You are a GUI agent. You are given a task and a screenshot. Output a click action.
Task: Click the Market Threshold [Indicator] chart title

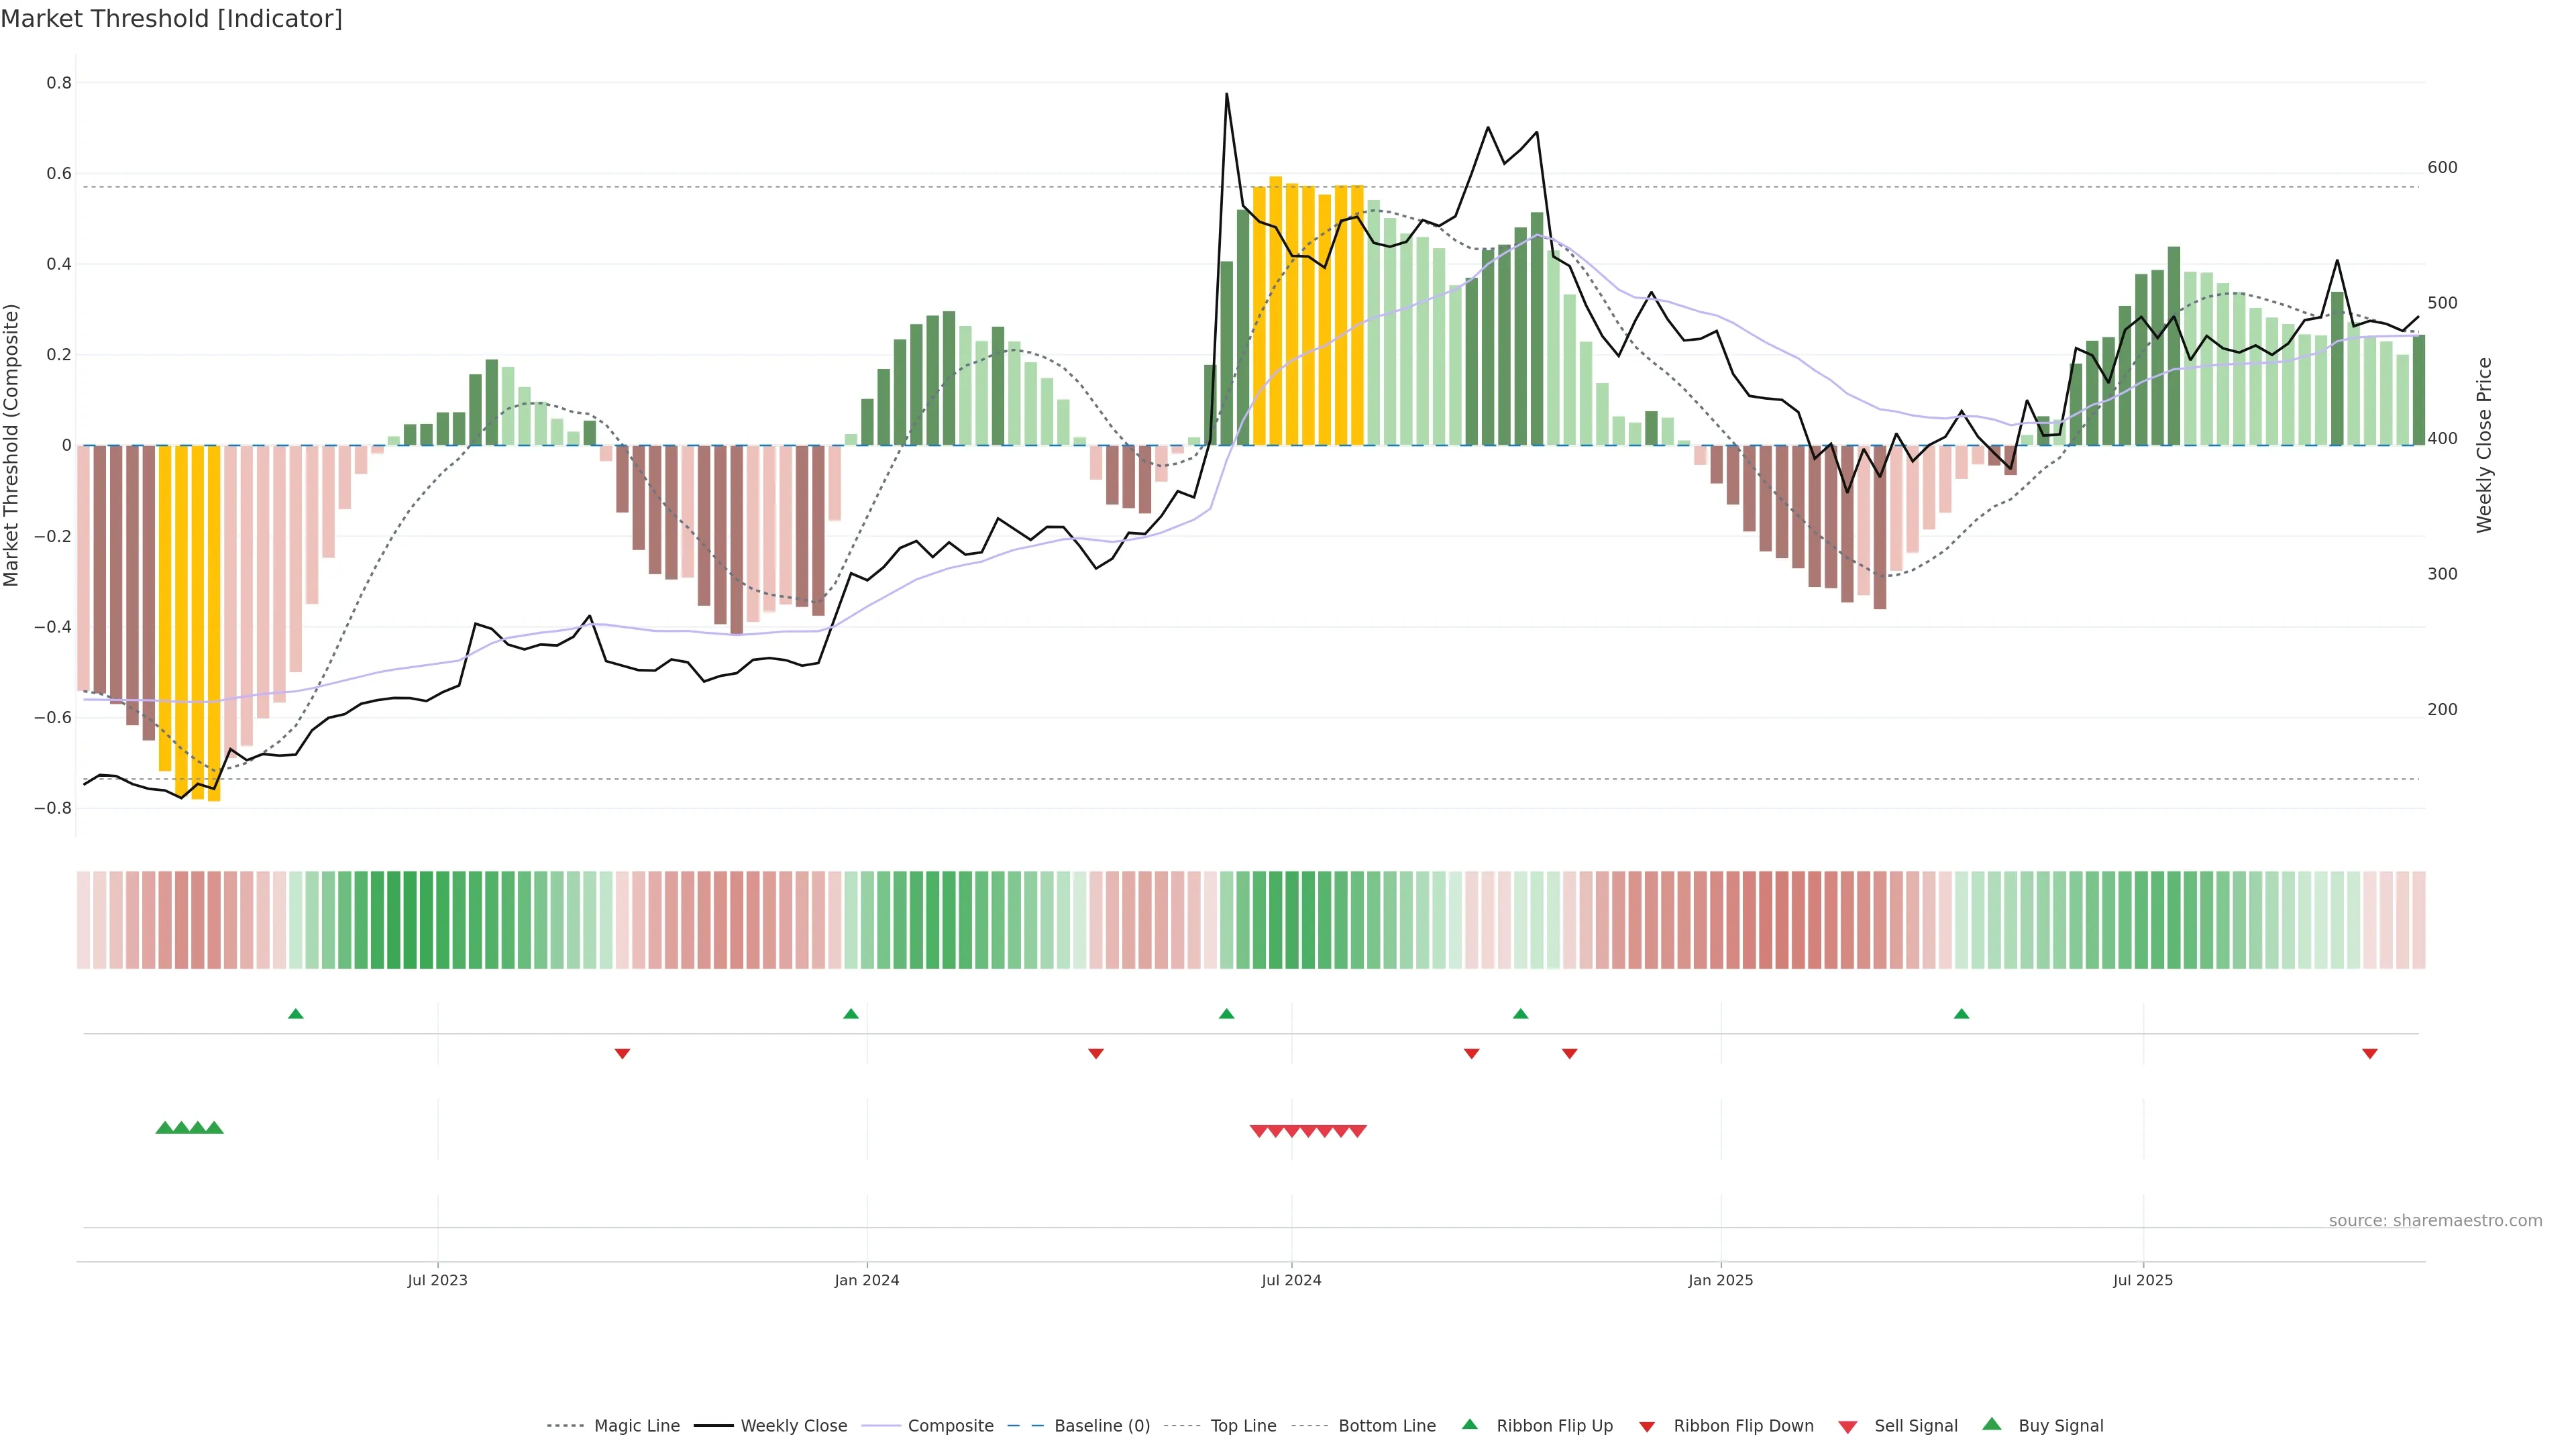(x=171, y=19)
